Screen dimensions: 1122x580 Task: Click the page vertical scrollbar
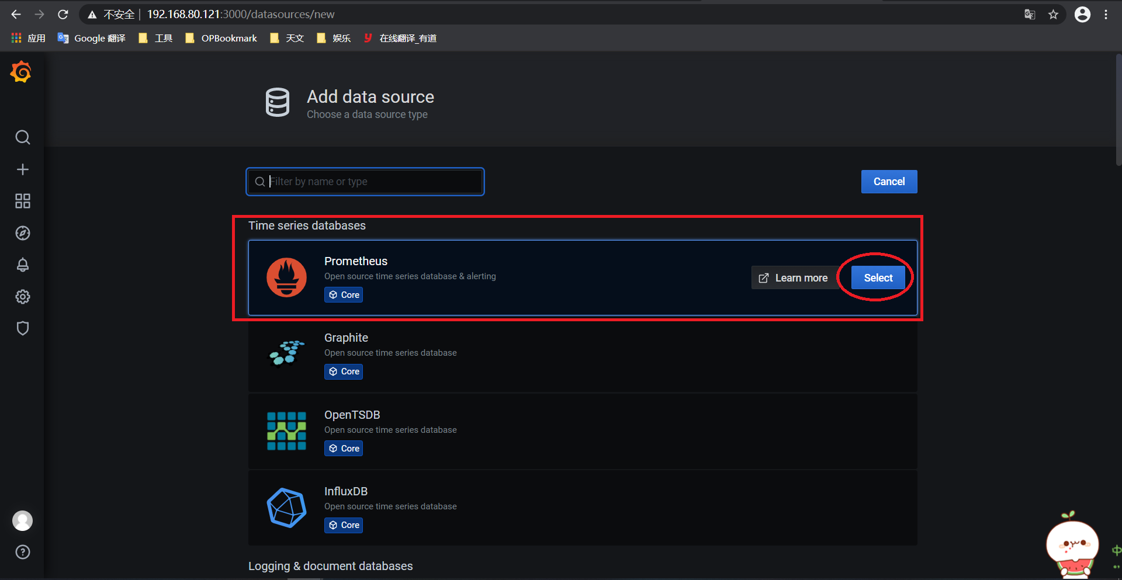point(1118,111)
